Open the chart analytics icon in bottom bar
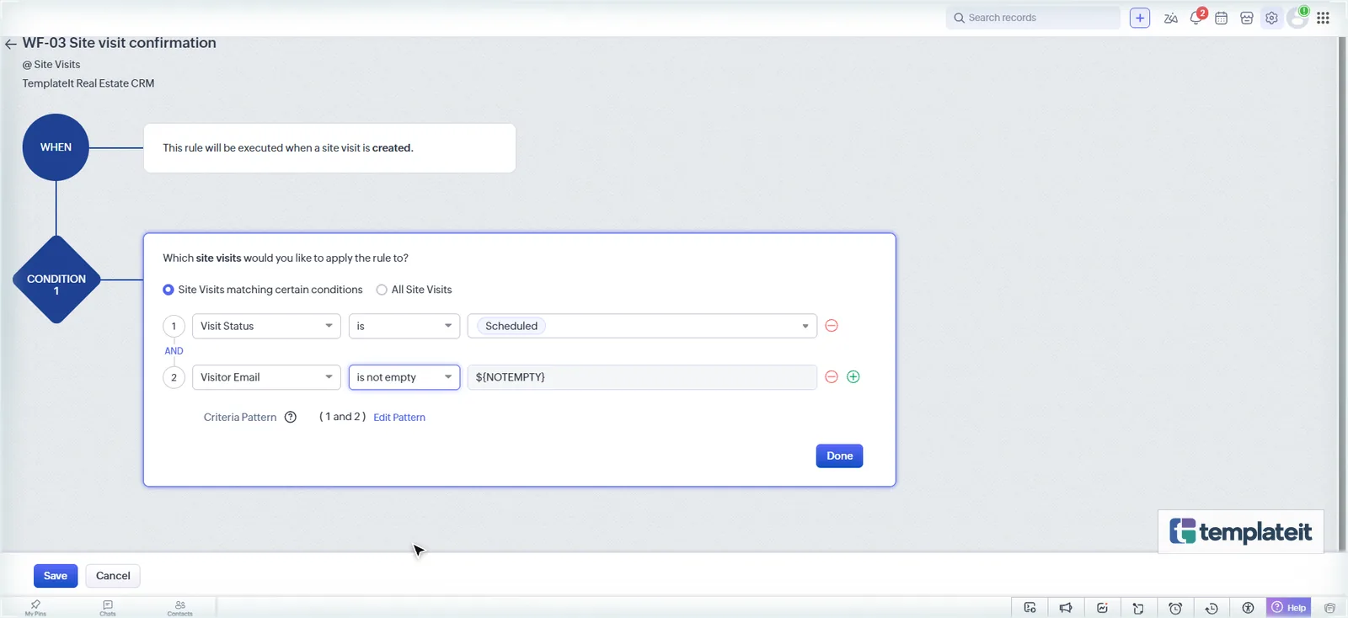 [x=1102, y=608]
